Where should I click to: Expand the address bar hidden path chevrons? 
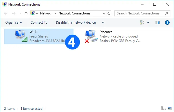coord(37,13)
